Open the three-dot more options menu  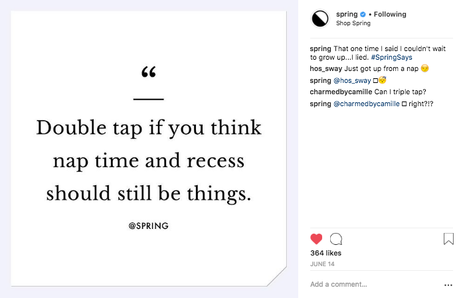(448, 285)
